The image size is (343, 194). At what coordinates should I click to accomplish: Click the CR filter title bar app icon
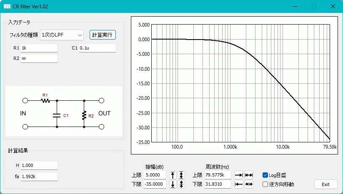point(7,6)
